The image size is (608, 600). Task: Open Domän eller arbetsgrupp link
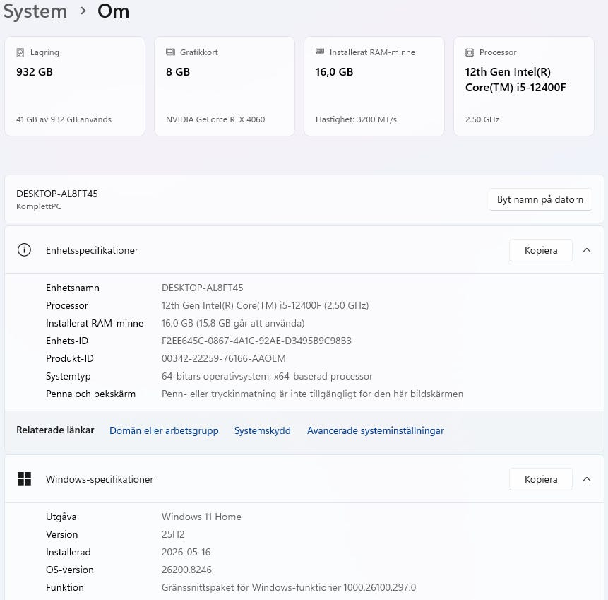point(164,431)
